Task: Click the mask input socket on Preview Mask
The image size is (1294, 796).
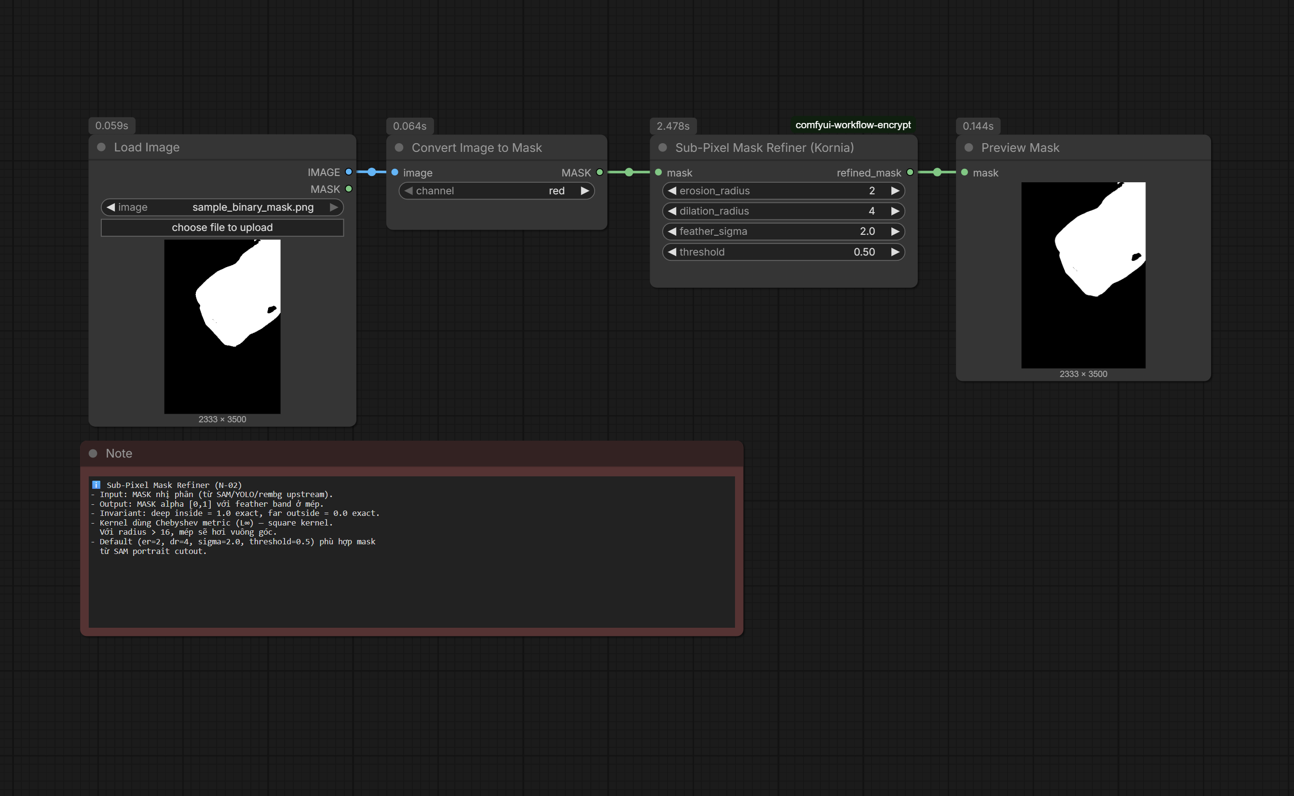Action: click(964, 173)
